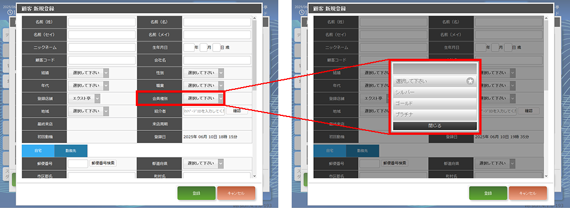Click the ニックネーム input in left dialog
The image size is (570, 208).
click(x=102, y=48)
